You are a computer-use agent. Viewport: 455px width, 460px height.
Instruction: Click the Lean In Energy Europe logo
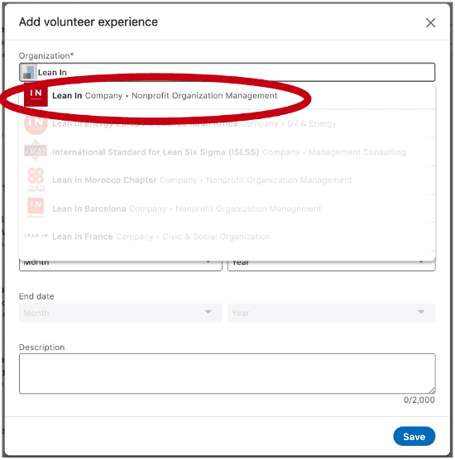pos(36,123)
